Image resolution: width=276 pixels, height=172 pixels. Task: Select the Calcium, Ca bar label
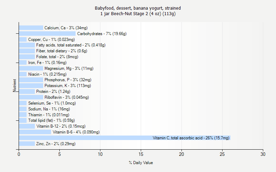pyautogui.click(x=66, y=28)
